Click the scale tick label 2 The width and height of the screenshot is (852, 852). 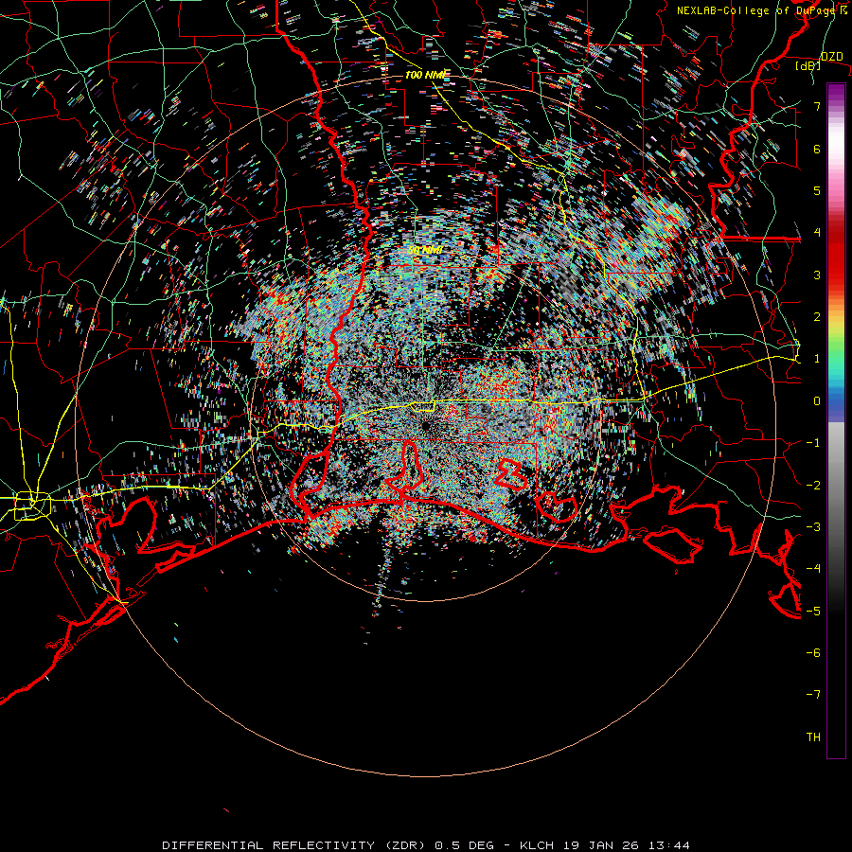pyautogui.click(x=817, y=317)
